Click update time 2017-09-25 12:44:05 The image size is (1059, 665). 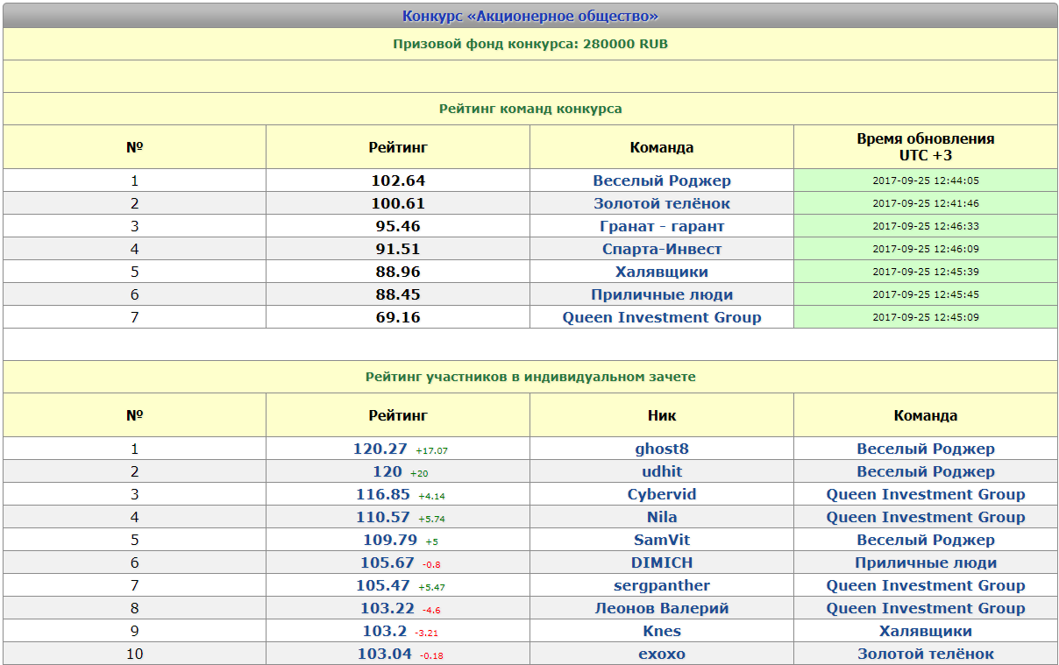tap(926, 180)
